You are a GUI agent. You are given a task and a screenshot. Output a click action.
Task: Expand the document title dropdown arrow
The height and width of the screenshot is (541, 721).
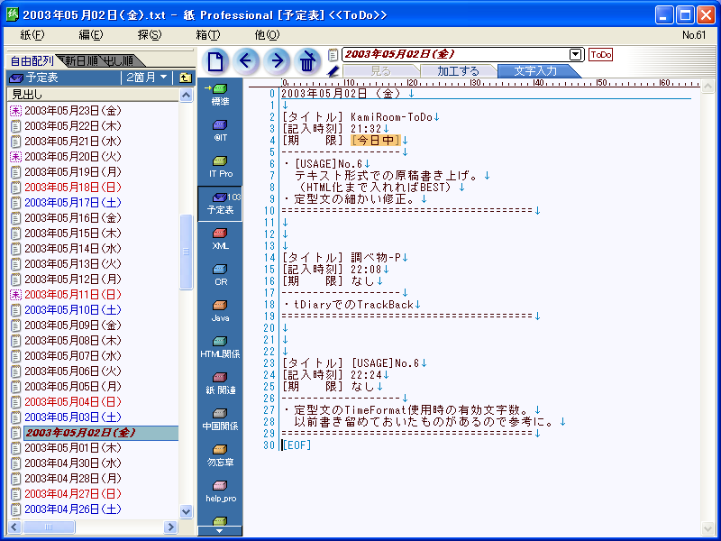pyautogui.click(x=576, y=54)
